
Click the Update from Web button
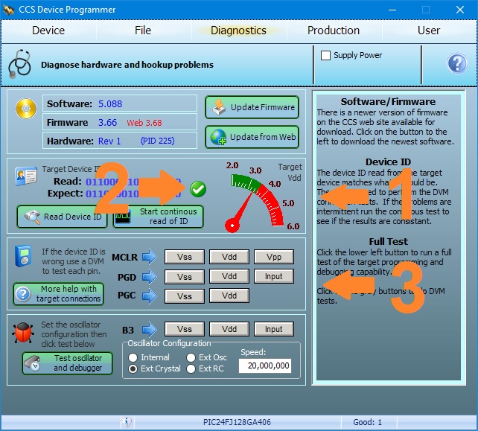[x=252, y=137]
